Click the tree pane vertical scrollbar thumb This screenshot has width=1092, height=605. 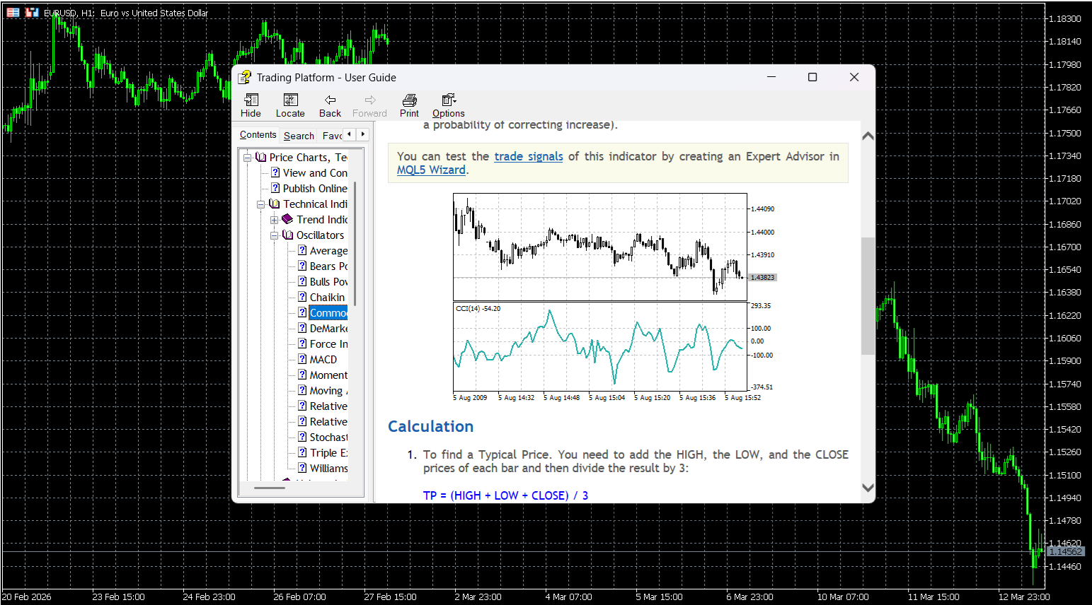coord(355,244)
